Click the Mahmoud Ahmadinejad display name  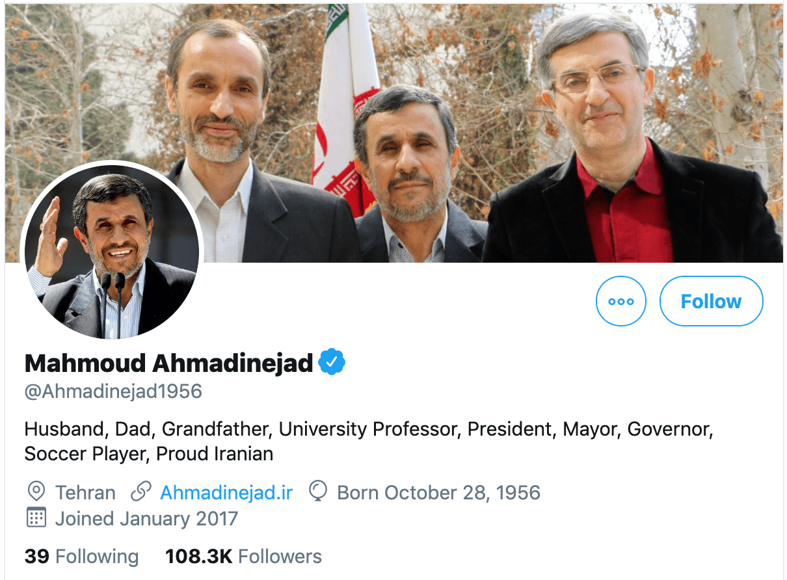click(168, 363)
